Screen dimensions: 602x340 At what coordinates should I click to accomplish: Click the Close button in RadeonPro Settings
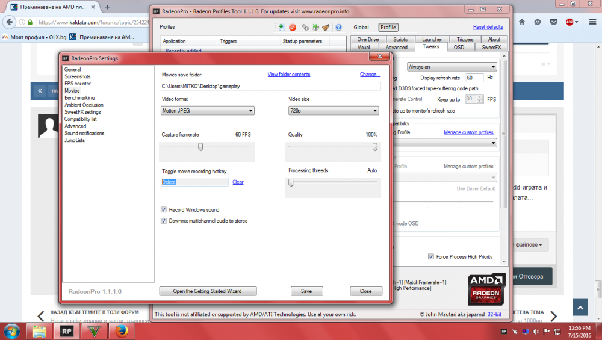point(365,291)
